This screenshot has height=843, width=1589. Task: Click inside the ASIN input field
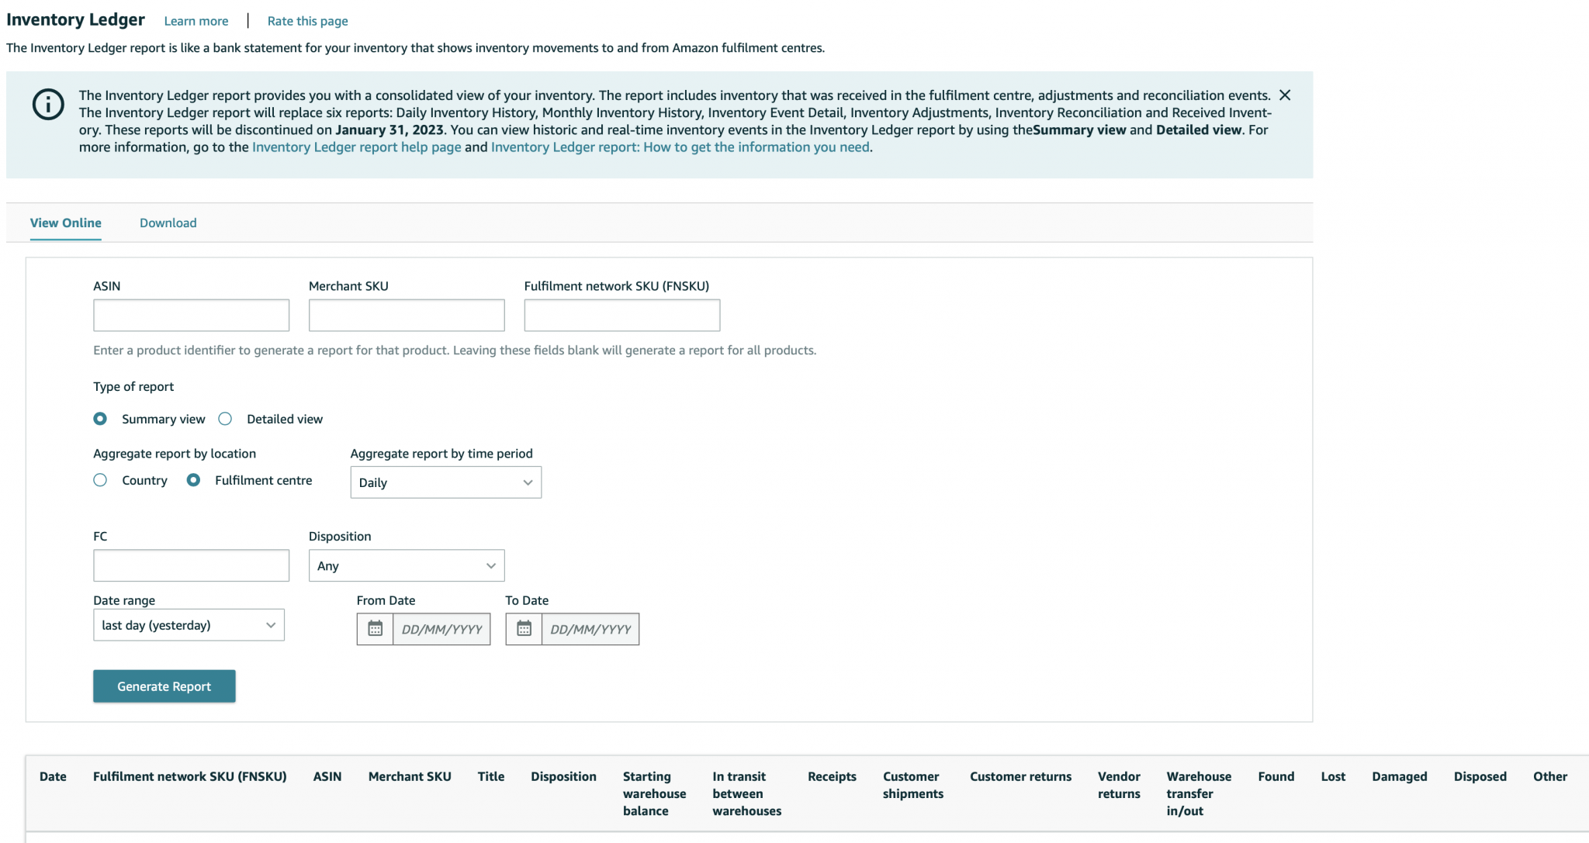click(x=191, y=315)
